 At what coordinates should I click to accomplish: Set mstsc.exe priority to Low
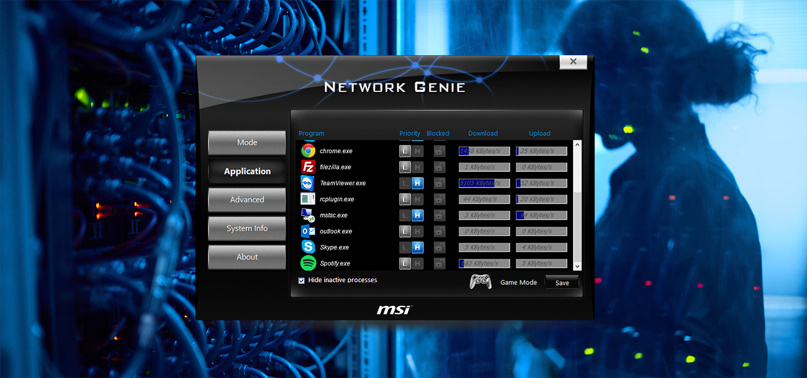point(405,215)
